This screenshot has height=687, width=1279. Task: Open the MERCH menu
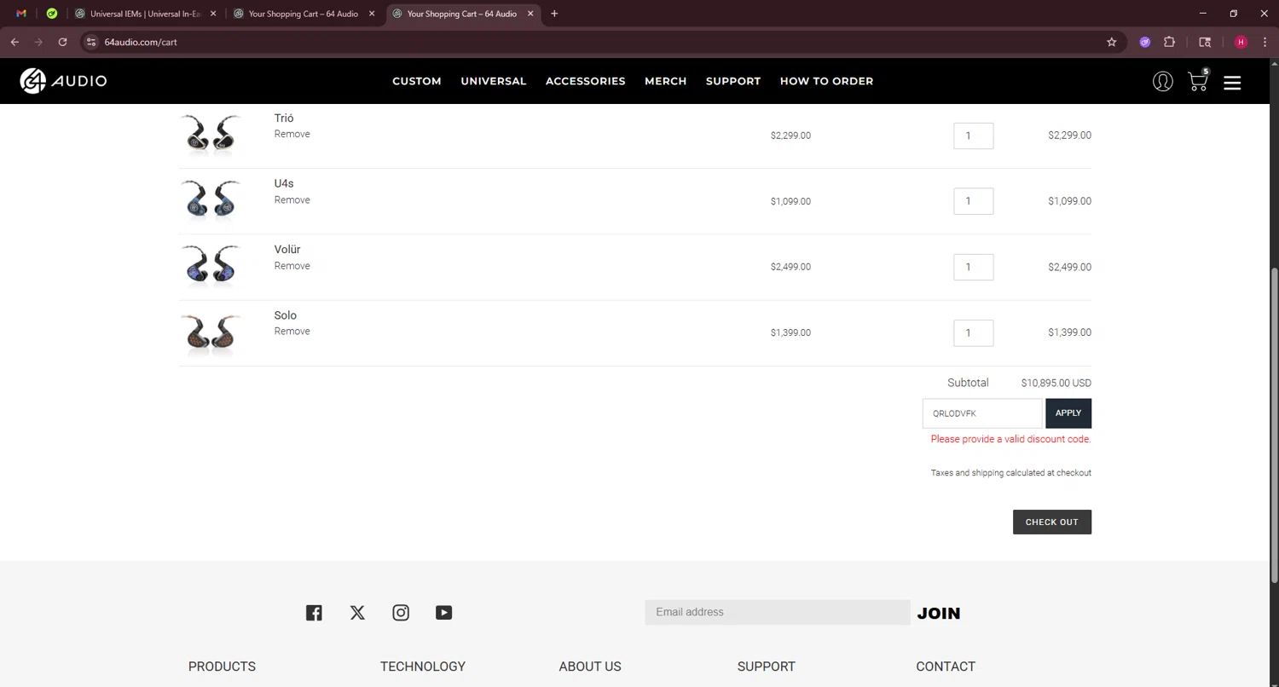(666, 81)
